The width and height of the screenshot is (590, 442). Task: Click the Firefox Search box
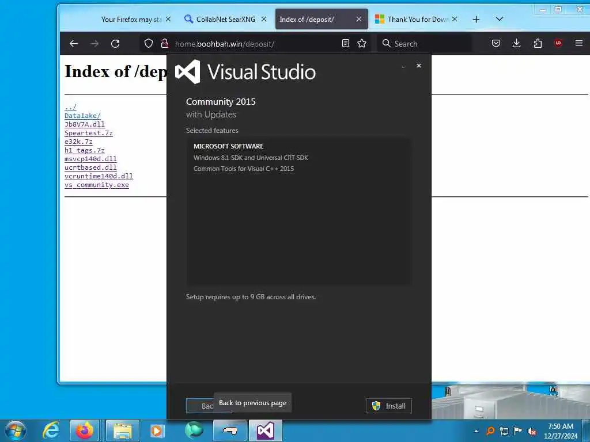click(x=425, y=44)
